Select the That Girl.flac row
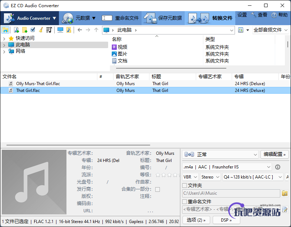This screenshot has height=227, width=291. [x=145, y=91]
